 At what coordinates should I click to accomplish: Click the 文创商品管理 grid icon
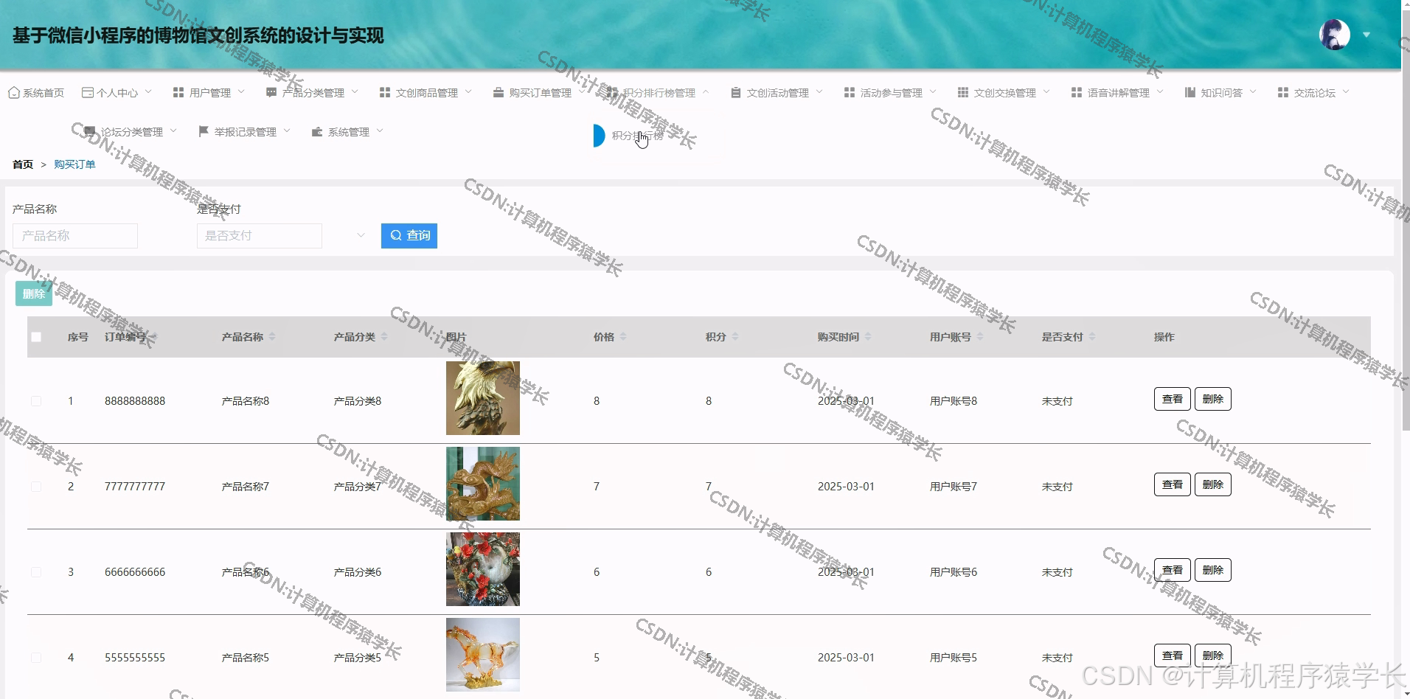tap(385, 93)
